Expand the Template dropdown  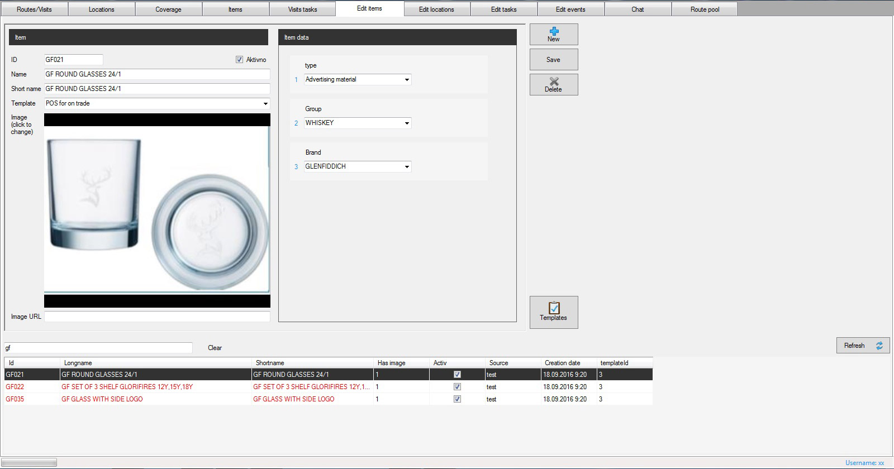pyautogui.click(x=265, y=104)
